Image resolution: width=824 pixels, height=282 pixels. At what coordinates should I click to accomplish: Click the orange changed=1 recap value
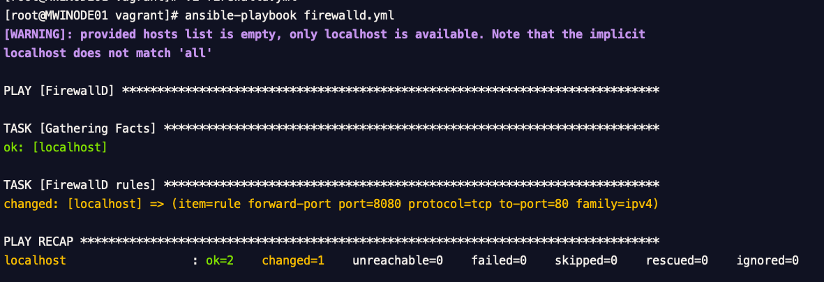293,260
